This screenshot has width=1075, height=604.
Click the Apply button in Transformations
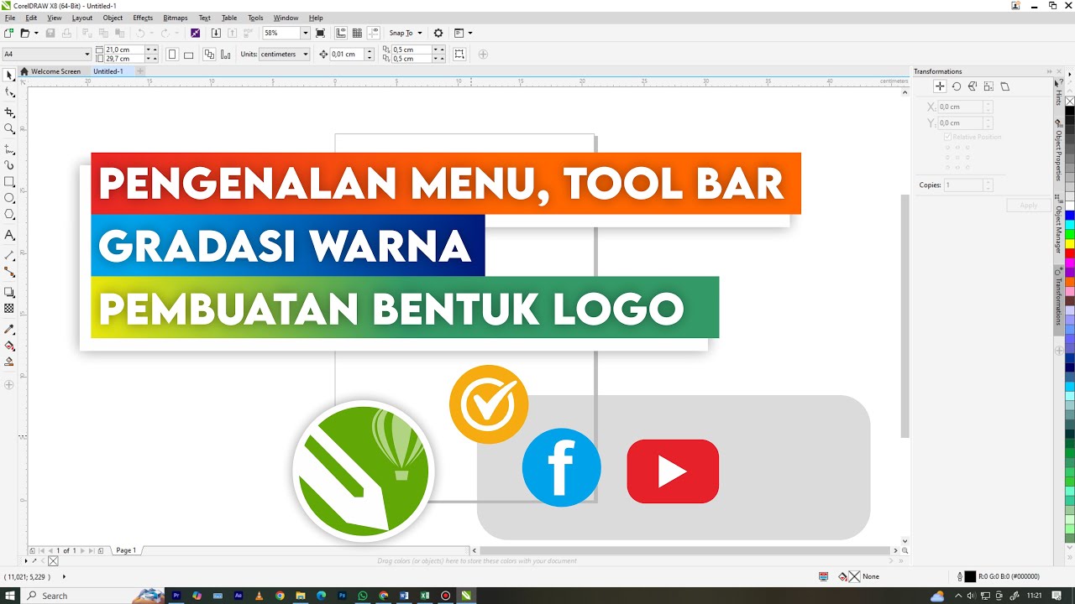click(x=1029, y=205)
